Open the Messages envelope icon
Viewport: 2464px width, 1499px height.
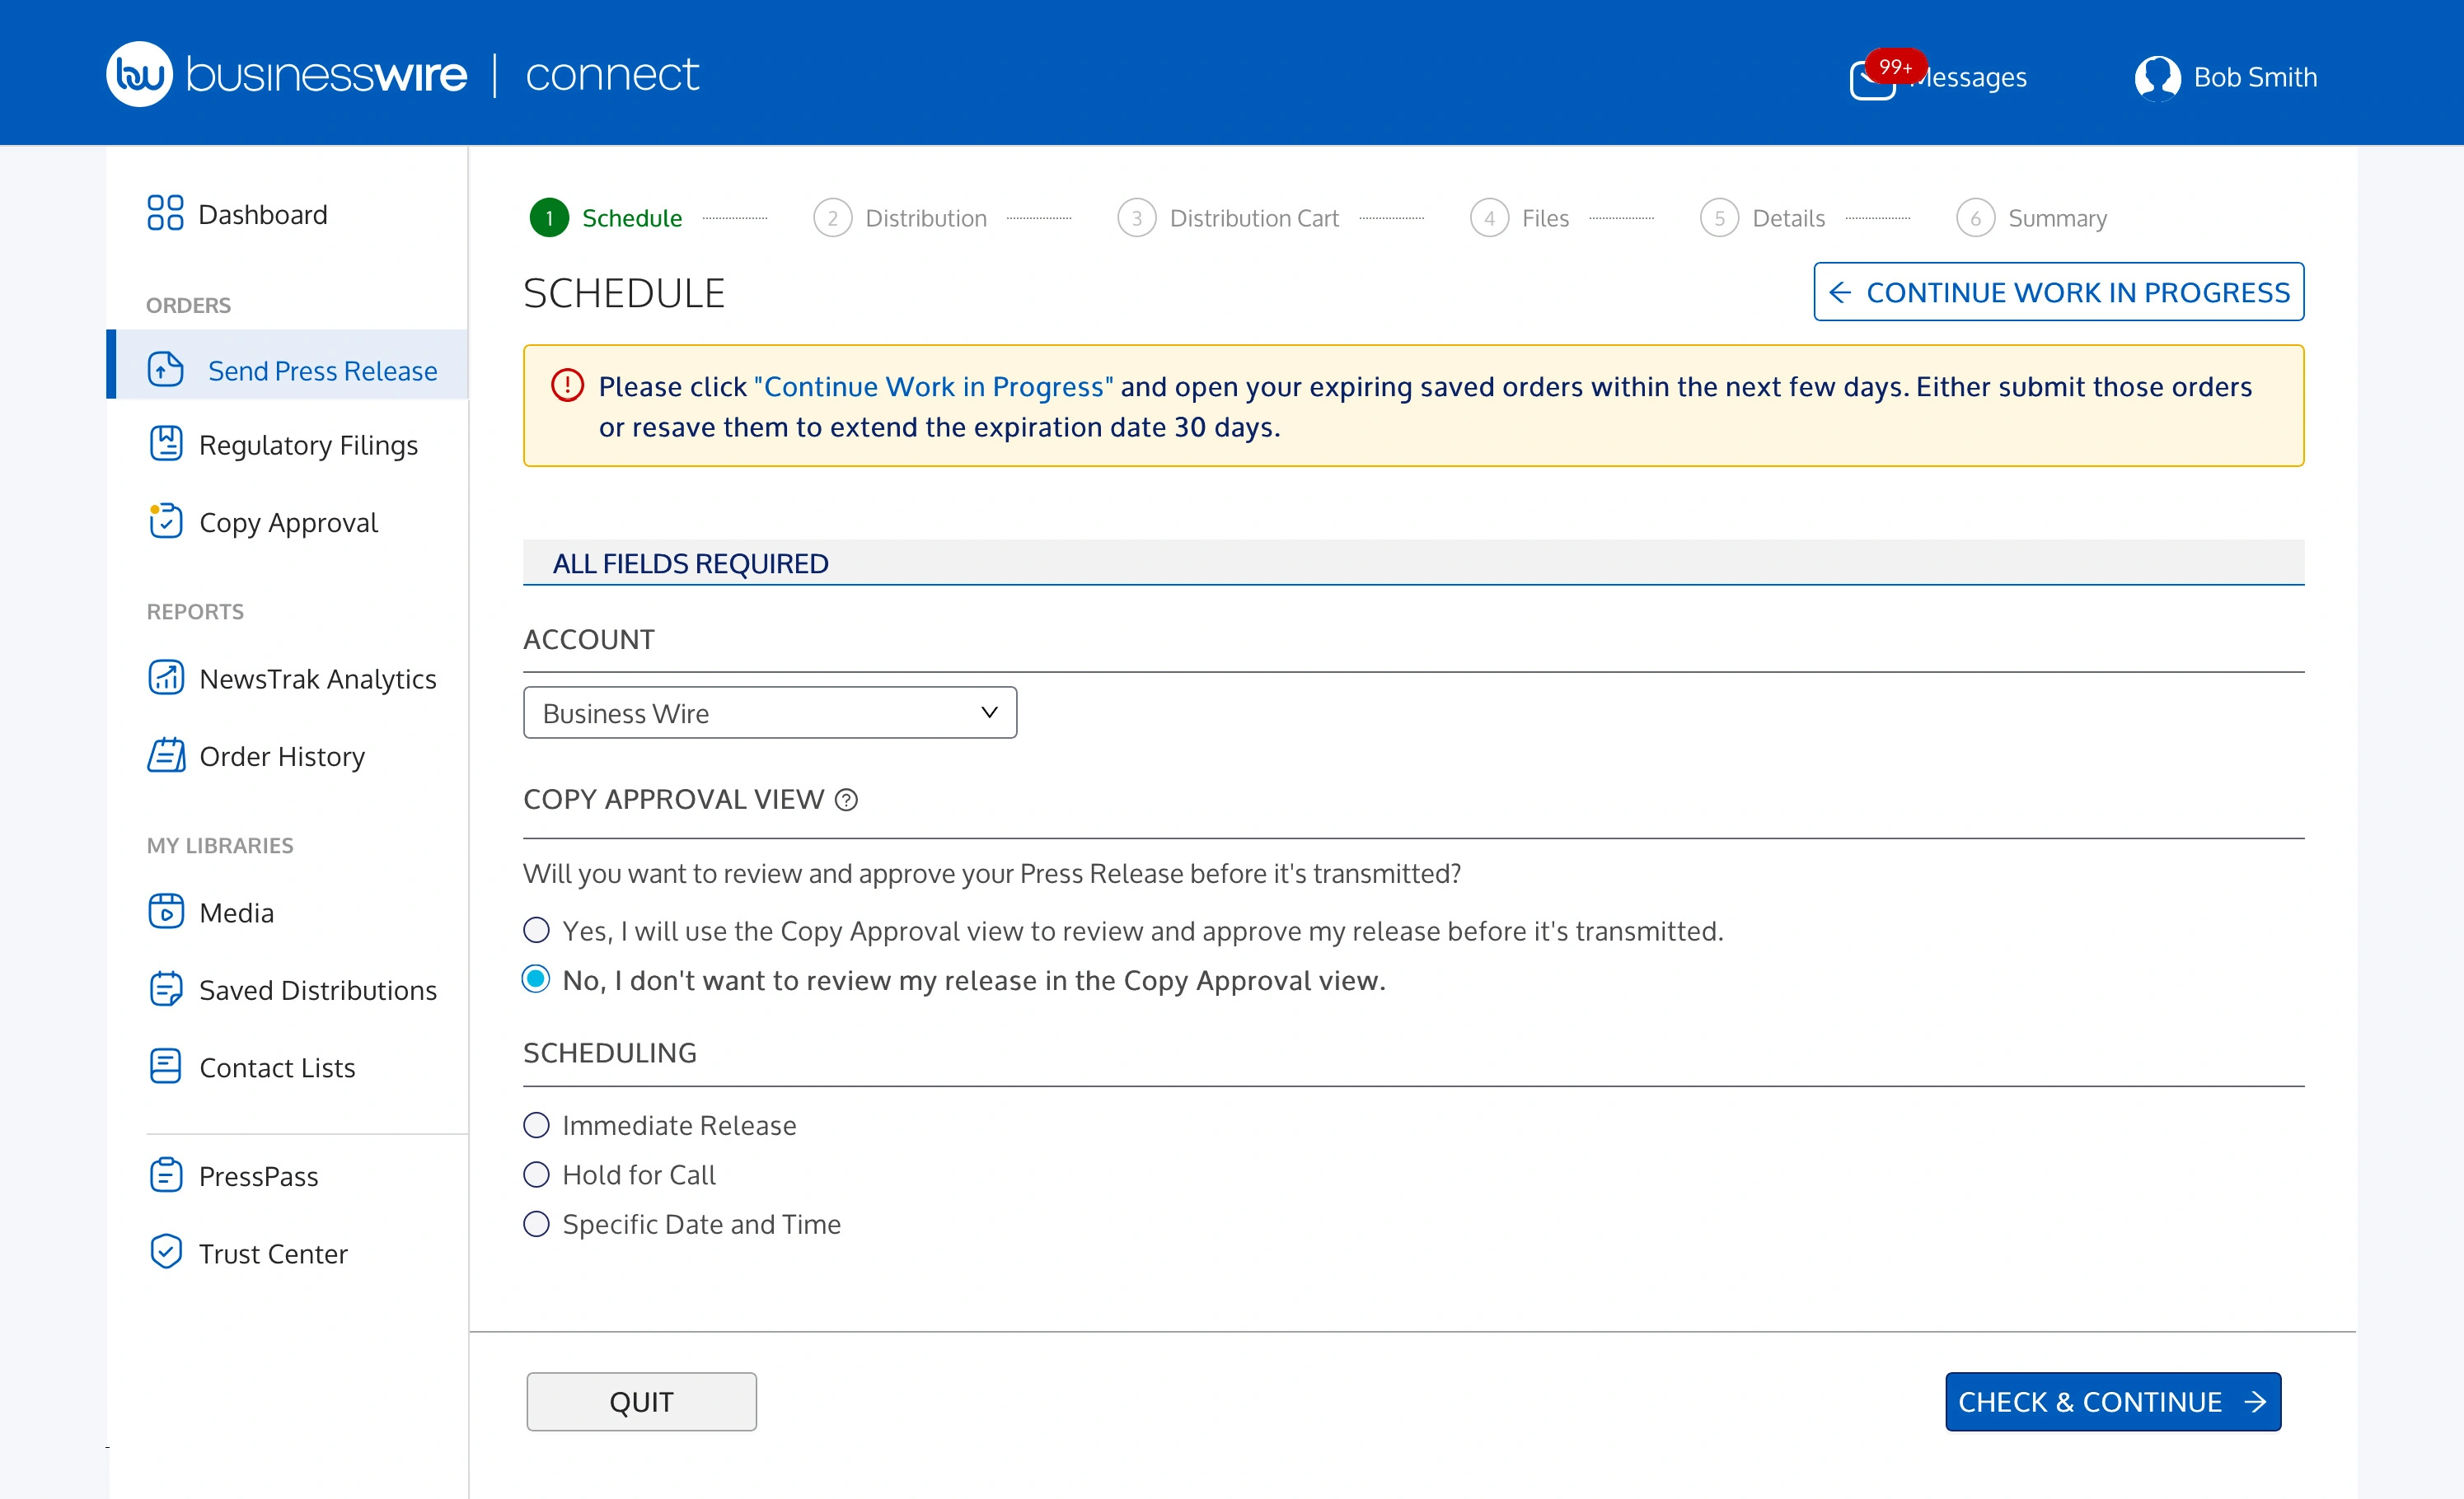tap(1872, 80)
